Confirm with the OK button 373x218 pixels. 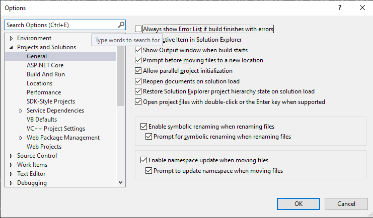point(299,204)
